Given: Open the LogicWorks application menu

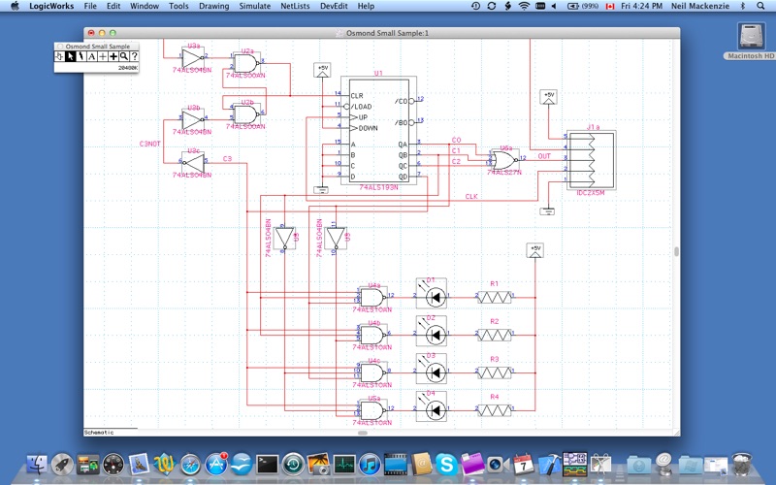Looking at the screenshot, I should 51,6.
